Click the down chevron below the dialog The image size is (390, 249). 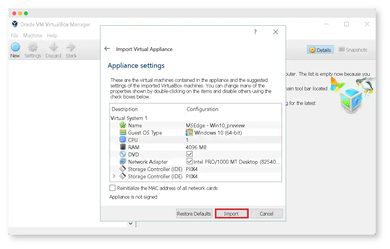pyautogui.click(x=130, y=224)
